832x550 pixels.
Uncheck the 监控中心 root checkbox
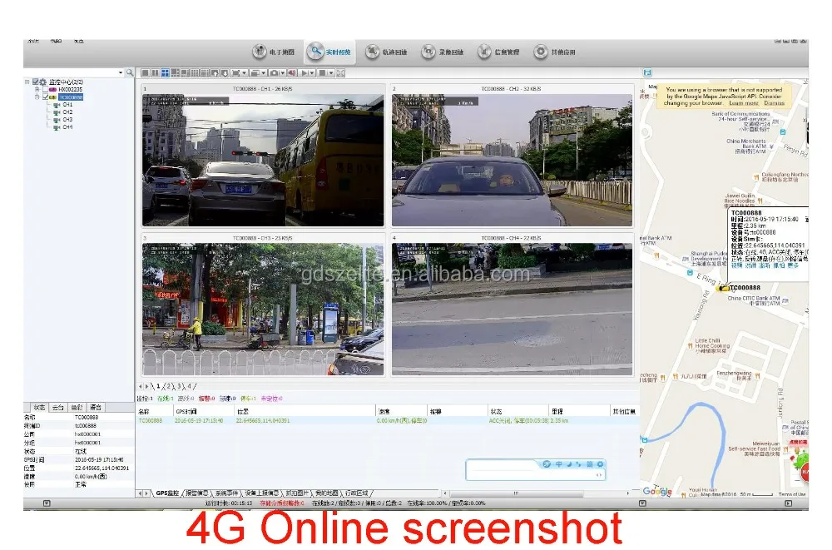coord(36,82)
